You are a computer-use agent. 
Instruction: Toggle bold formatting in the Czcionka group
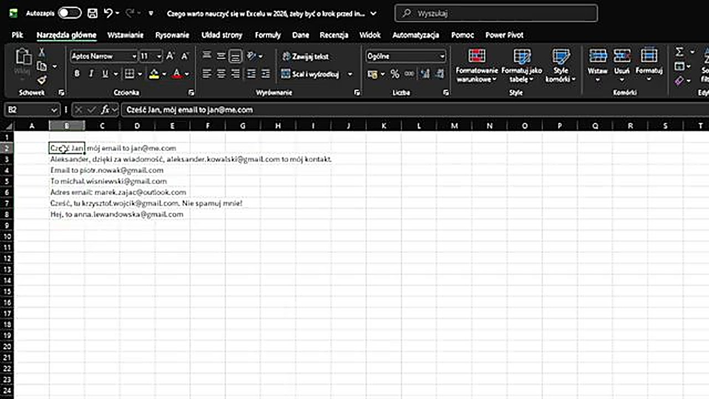[76, 74]
